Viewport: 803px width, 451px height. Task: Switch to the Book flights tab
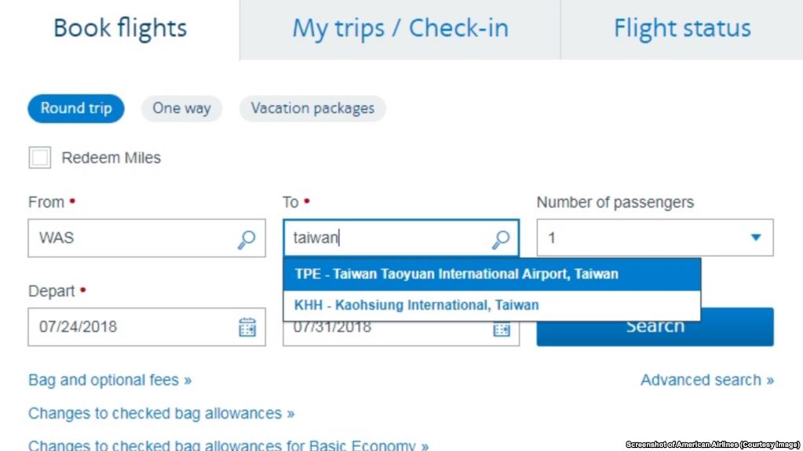click(120, 29)
